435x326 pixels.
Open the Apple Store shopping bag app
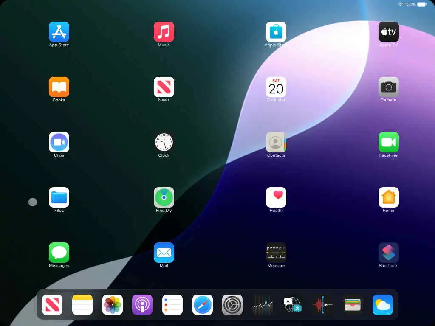click(x=276, y=31)
